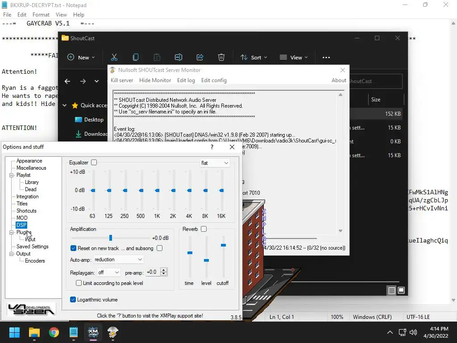
Task: Open Notepad's View menu
Action: [x=61, y=15]
